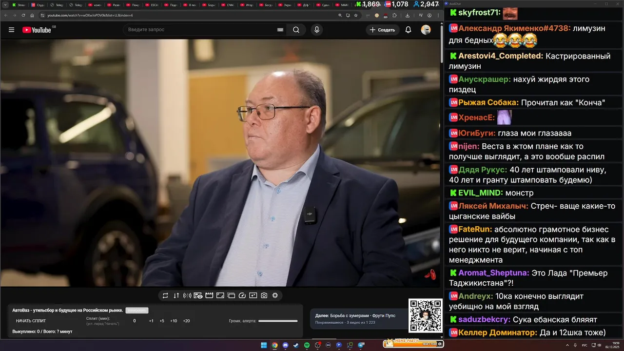Click the grey button beside the АвтоВаз title
624x351 pixels.
coord(136,310)
